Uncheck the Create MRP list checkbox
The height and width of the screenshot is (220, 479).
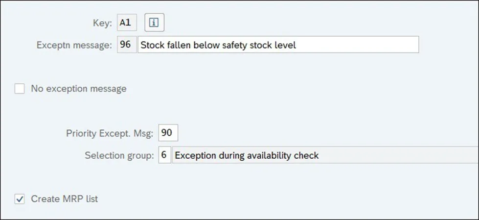click(x=20, y=199)
